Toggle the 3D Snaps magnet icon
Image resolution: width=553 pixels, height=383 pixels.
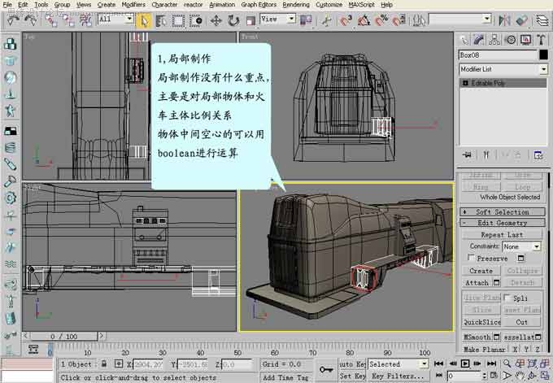[x=346, y=20]
